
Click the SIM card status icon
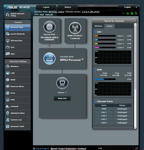coord(132,13)
